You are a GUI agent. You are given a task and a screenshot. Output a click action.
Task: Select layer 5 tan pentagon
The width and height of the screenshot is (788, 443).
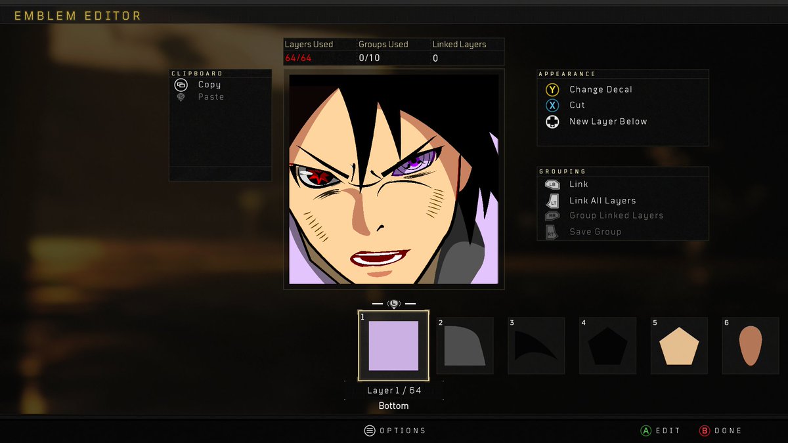pos(680,346)
